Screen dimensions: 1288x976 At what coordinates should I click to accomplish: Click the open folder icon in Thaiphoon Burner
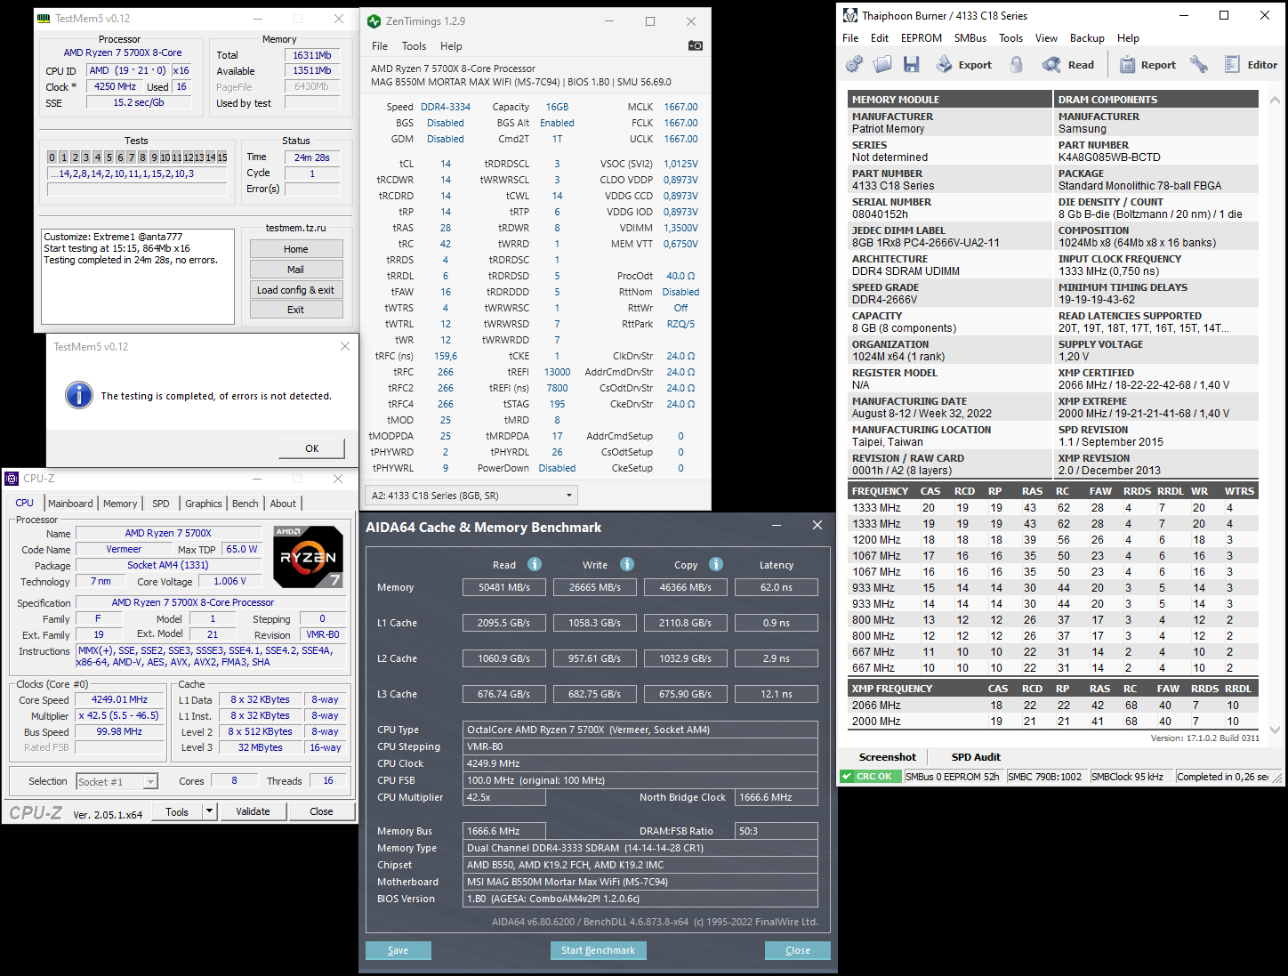[x=882, y=64]
